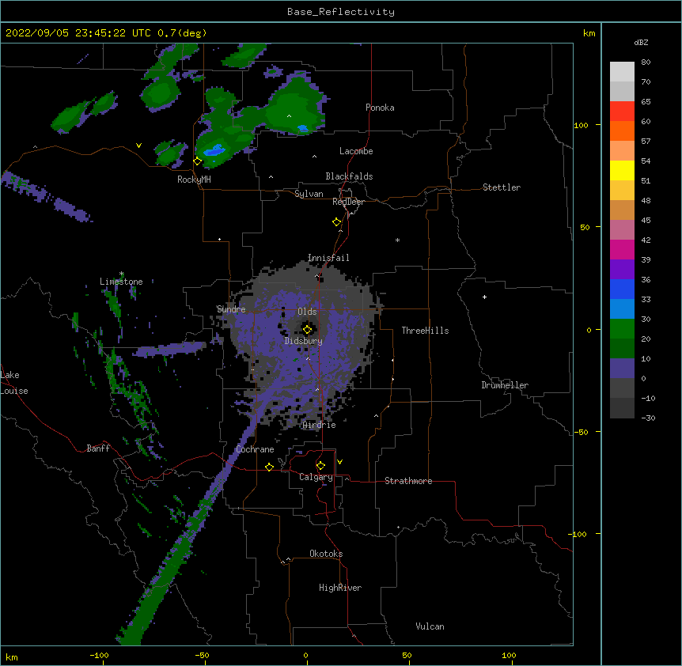Click the Vulcan town label
The image size is (682, 666).
tap(430, 626)
